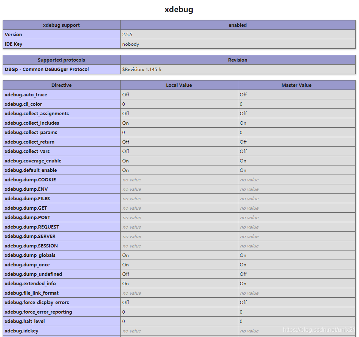Click xdebug.collect_includes directive
The height and width of the screenshot is (337, 359).
point(32,123)
